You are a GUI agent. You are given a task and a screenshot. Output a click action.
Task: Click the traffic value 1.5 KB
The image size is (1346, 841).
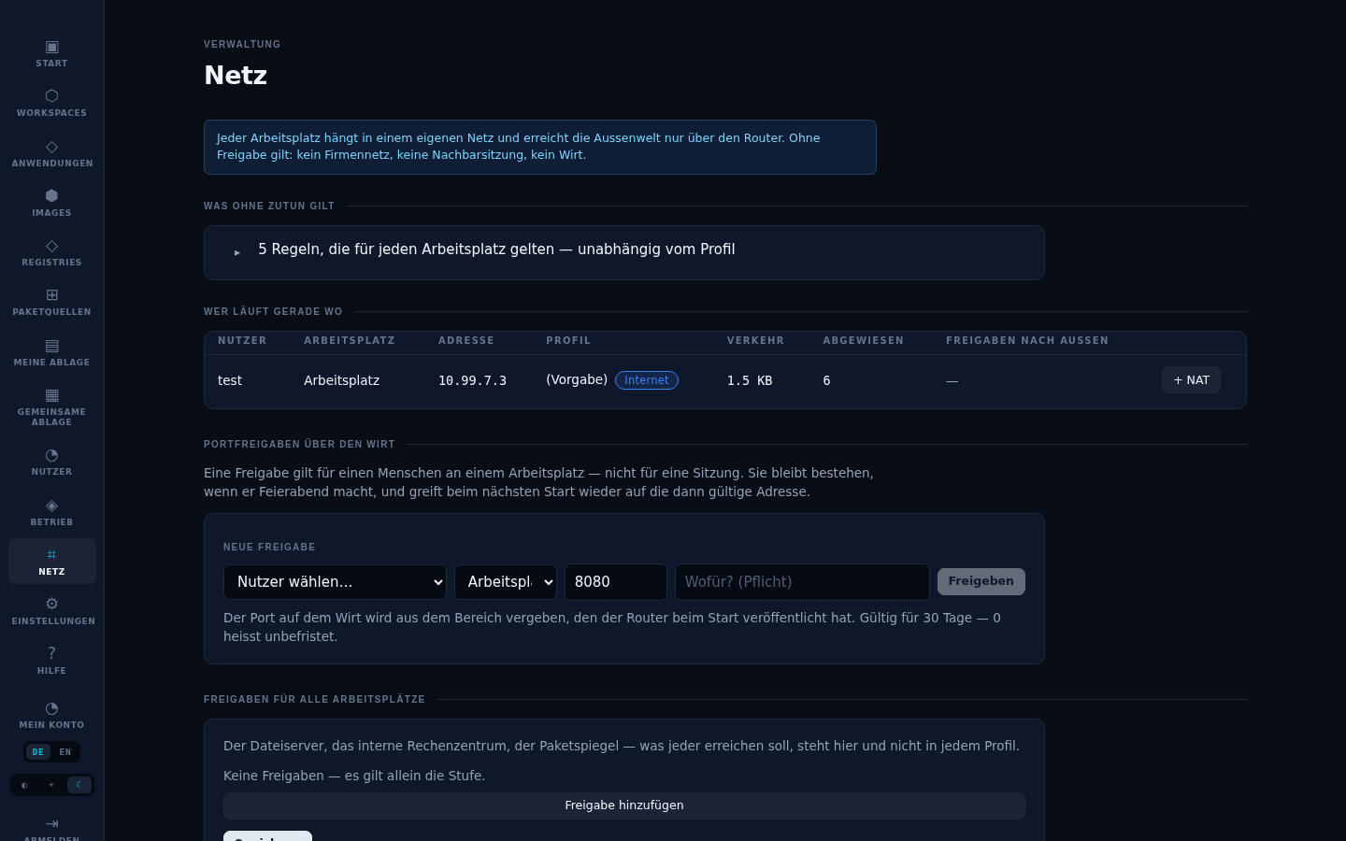pos(750,380)
